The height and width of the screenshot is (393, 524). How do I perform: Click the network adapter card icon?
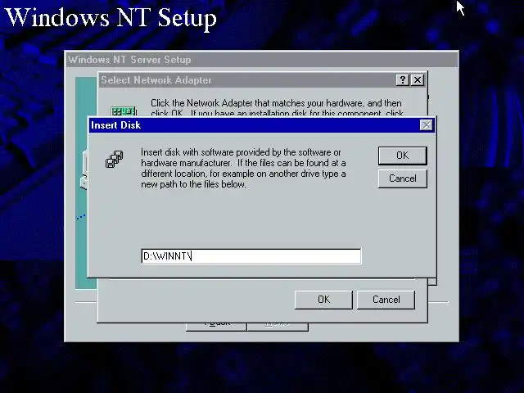click(x=124, y=111)
